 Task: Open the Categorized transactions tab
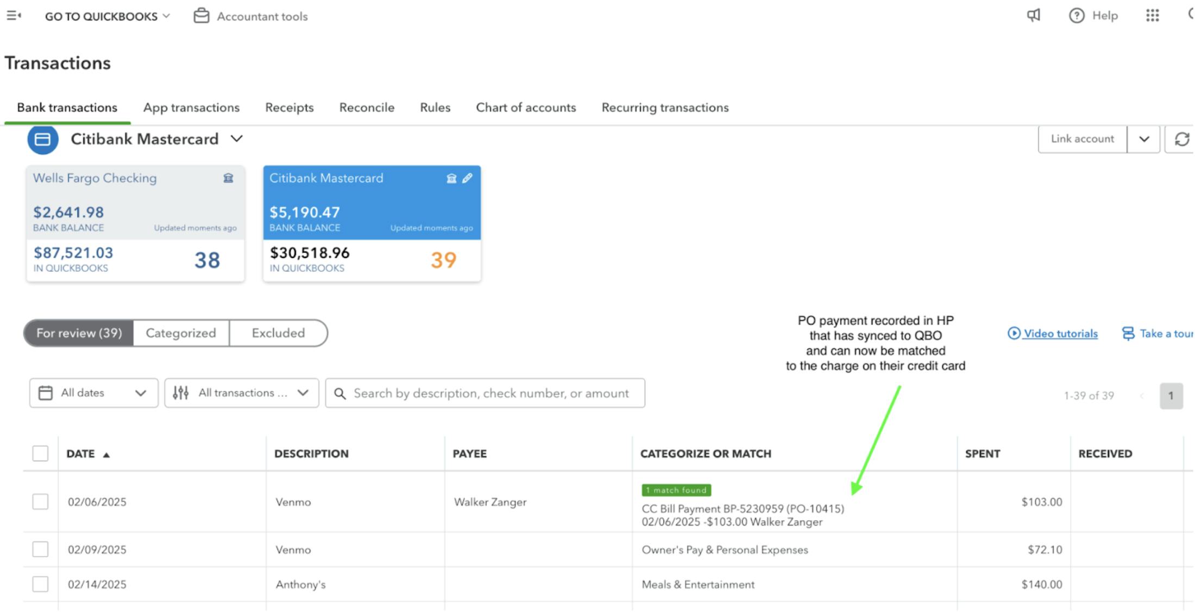coord(180,333)
